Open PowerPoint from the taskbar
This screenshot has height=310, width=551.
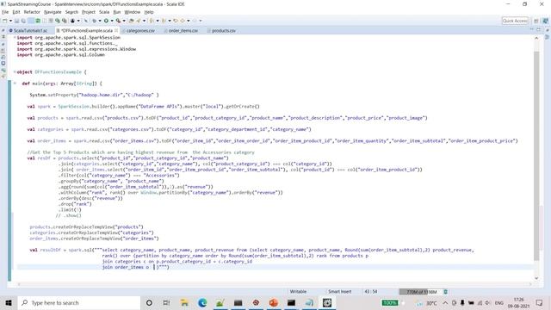pos(274,302)
